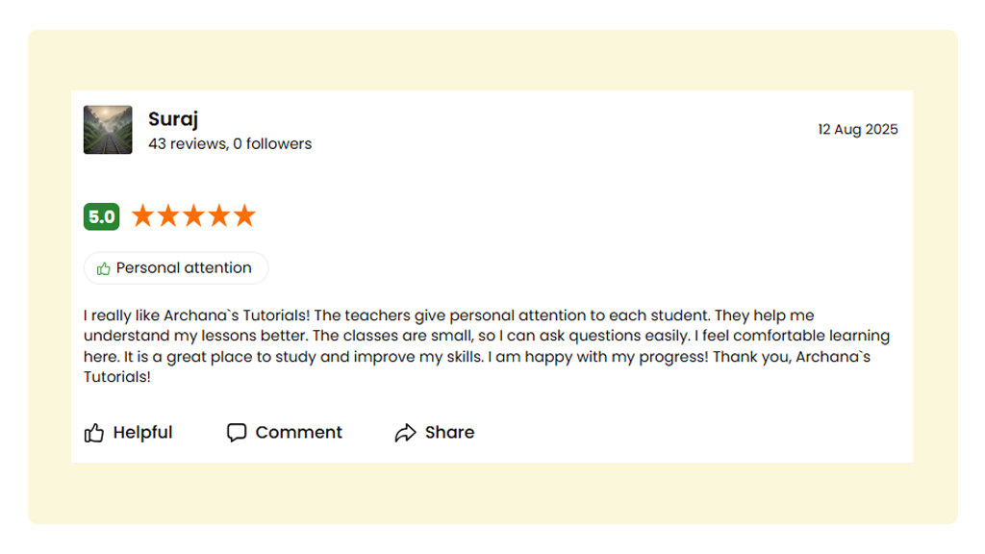The width and height of the screenshot is (985, 554).
Task: Click the 12 Aug 2025 review date
Action: click(857, 130)
